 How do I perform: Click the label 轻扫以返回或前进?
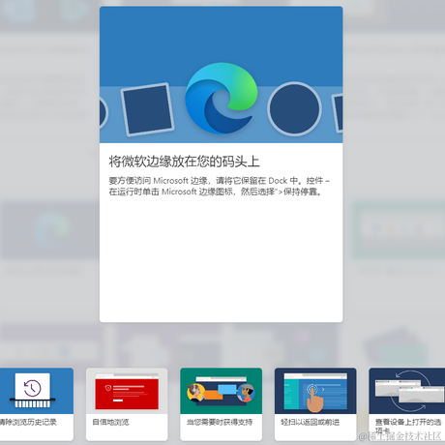(311, 422)
